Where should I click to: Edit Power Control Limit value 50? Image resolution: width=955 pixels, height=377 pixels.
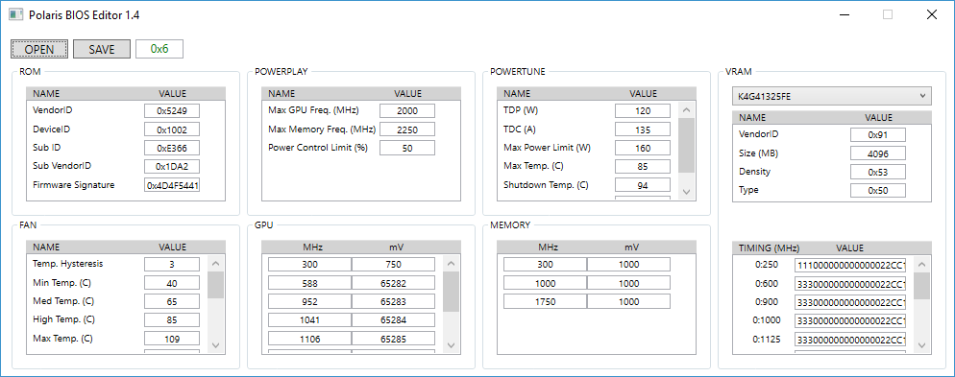coord(407,148)
